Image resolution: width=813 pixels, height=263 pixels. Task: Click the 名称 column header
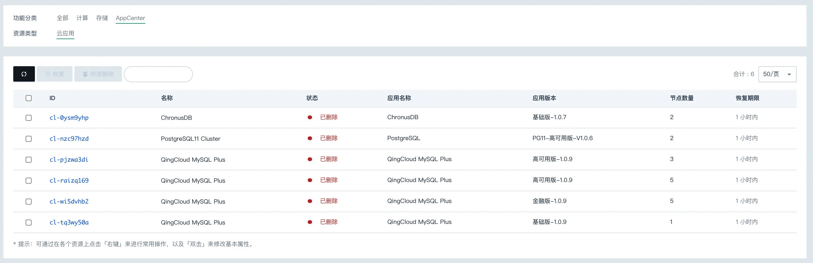[x=167, y=98]
